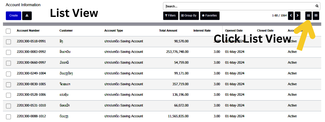Click the 1-80 / 1064 pager text
The image size is (325, 122).
279,16
